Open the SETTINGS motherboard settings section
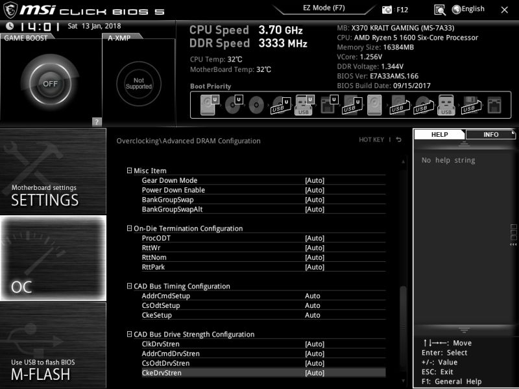 tap(53, 171)
